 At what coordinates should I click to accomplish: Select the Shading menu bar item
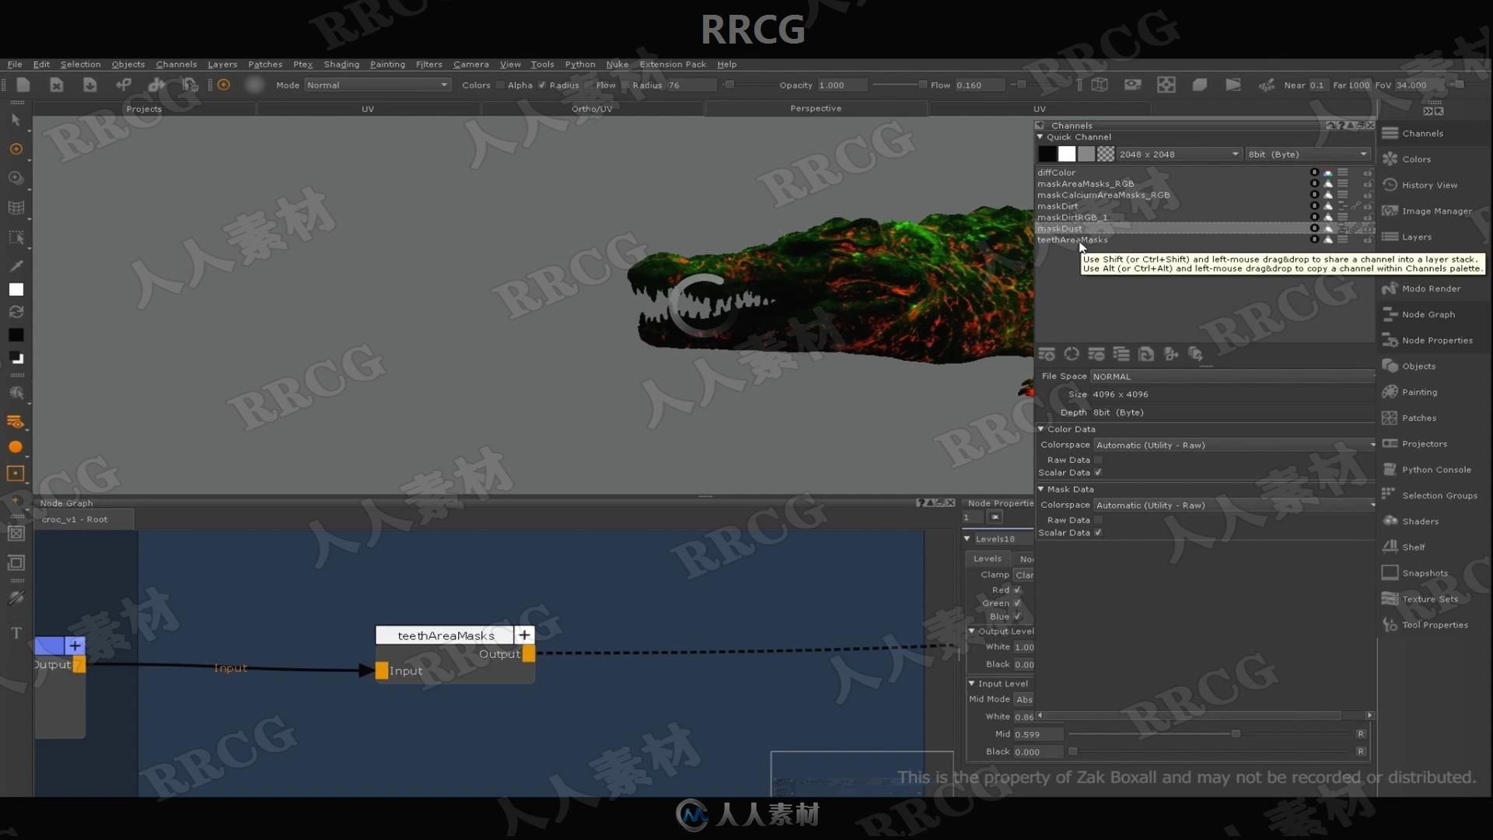click(x=341, y=64)
